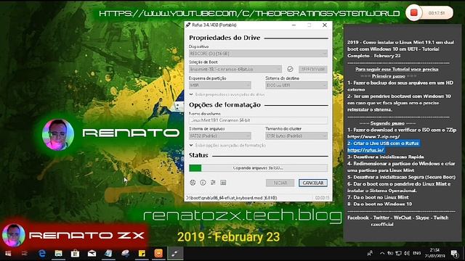This screenshot has height=261, width=465.
Task: Open the Sistema de arquivos dropdown
Action: pos(219,136)
